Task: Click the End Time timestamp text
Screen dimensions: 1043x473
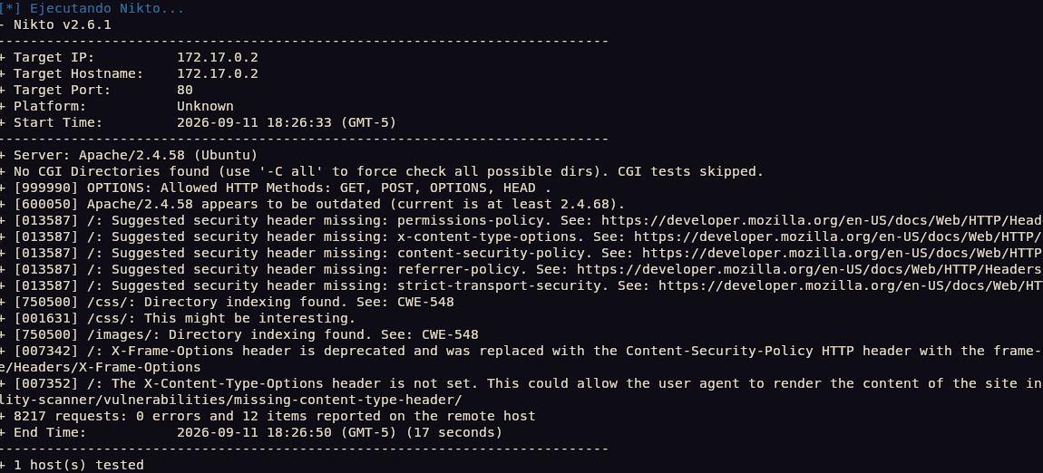Action: [x=339, y=432]
